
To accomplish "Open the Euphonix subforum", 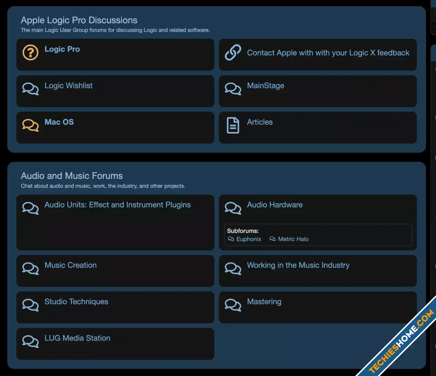I will click(x=249, y=239).
